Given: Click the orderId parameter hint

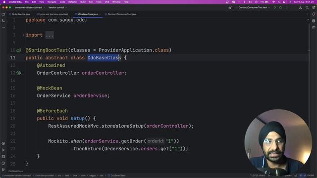Looking at the screenshot, I should [x=156, y=141].
